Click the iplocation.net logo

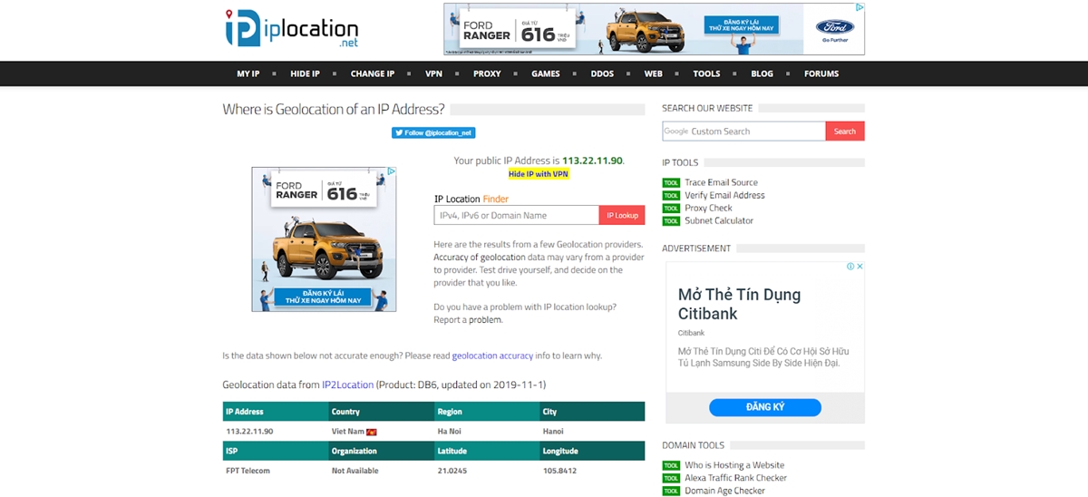(291, 28)
